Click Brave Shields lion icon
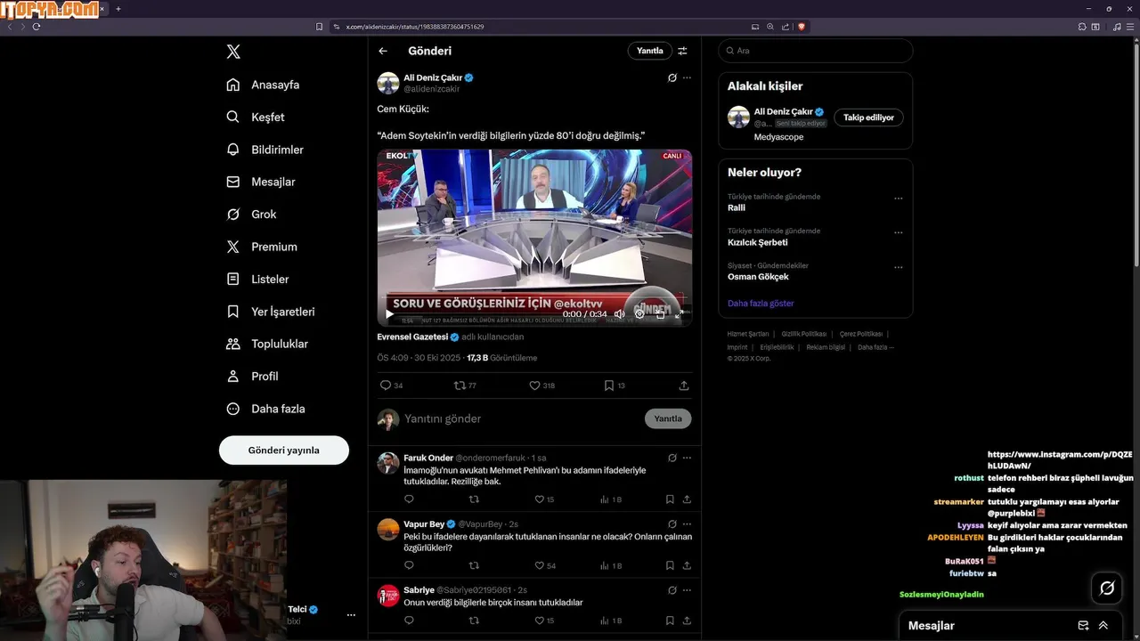 pos(802,27)
